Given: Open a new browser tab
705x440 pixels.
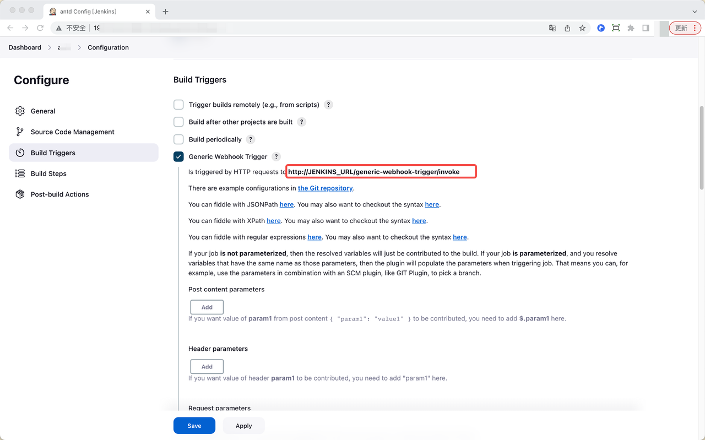Looking at the screenshot, I should 165,12.
